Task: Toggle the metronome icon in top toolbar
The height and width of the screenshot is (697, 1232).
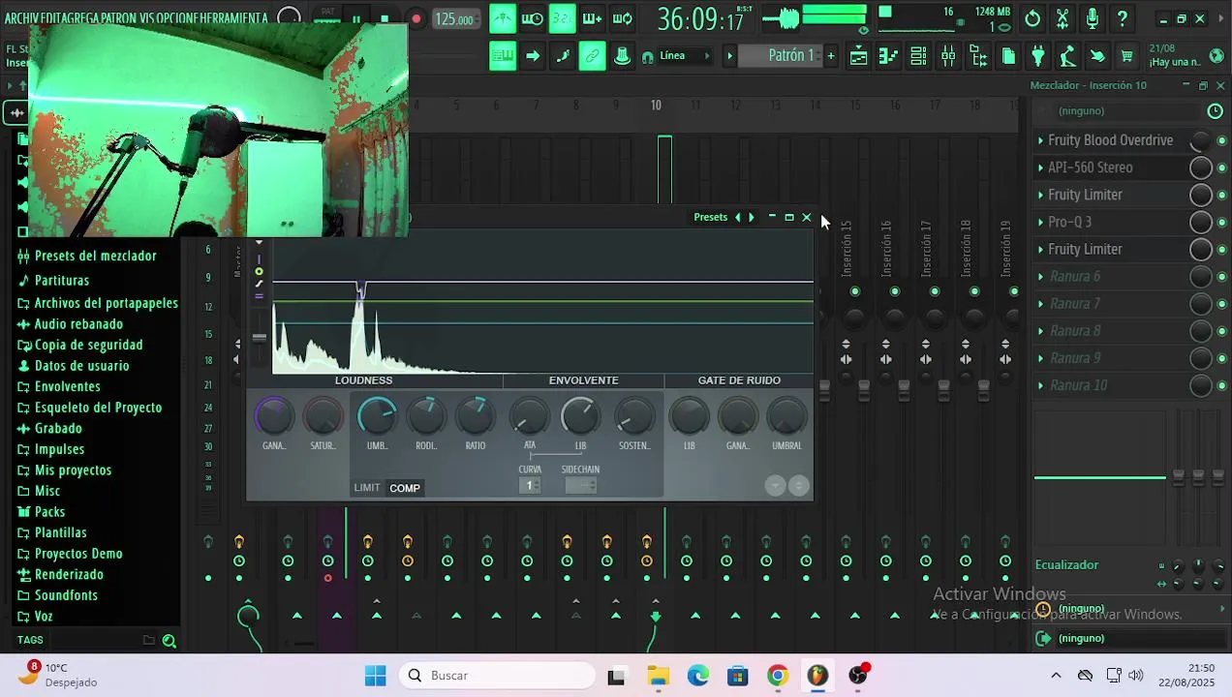Action: pyautogui.click(x=503, y=18)
